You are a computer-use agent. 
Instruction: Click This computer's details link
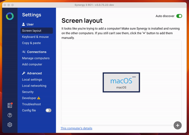[x=77, y=128]
